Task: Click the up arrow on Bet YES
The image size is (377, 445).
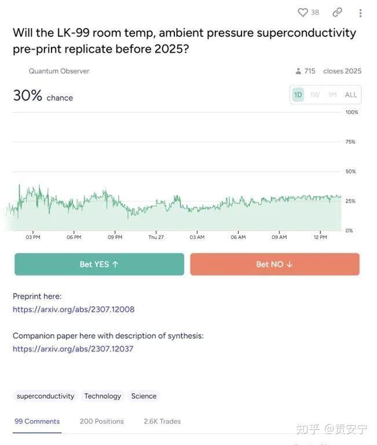Action: click(x=115, y=264)
